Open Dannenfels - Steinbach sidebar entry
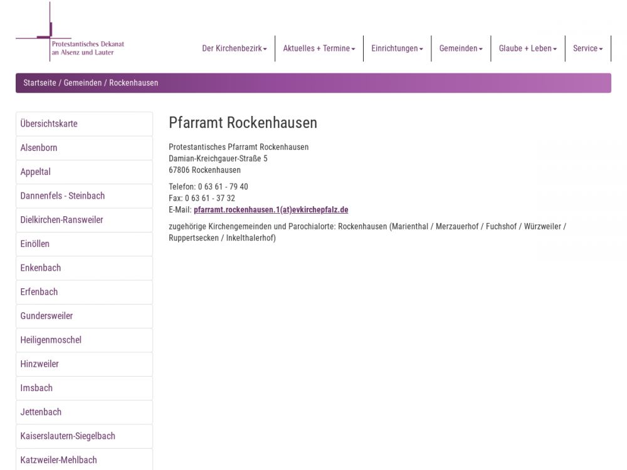This screenshot has height=470, width=627. click(63, 196)
